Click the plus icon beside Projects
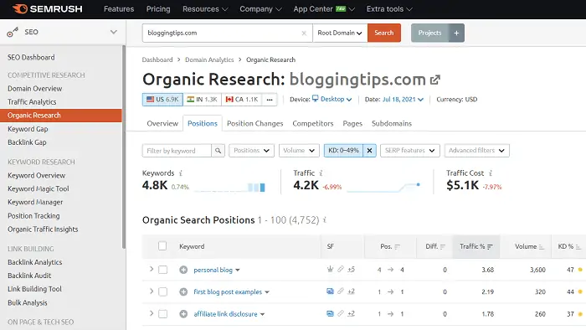586x330 pixels. [456, 33]
